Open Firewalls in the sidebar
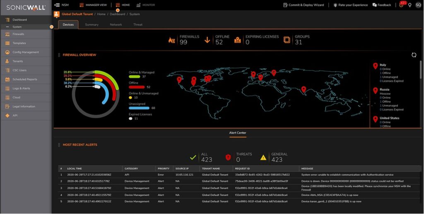This screenshot has height=214, width=424. tap(26, 34)
